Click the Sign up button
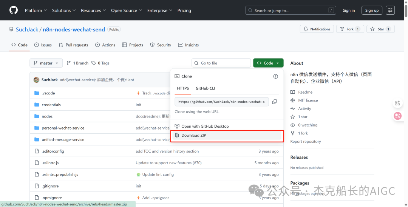 coord(372,11)
